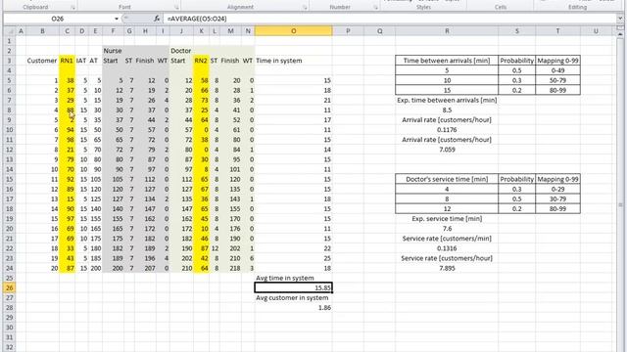
Task: Select column S header
Action: click(x=516, y=31)
